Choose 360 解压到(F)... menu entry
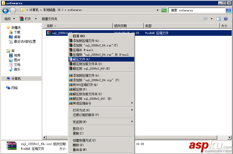The height and width of the screenshot is (154, 233). point(101,89)
